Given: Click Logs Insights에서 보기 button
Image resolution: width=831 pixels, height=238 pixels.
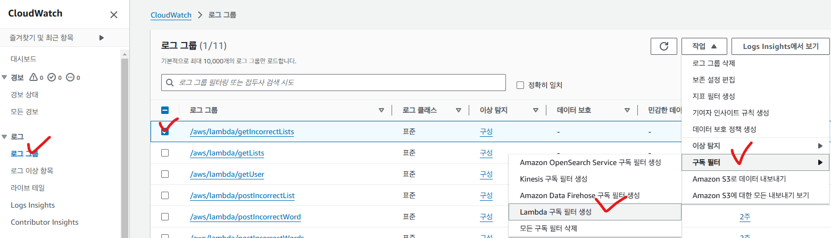Looking at the screenshot, I should pos(780,46).
